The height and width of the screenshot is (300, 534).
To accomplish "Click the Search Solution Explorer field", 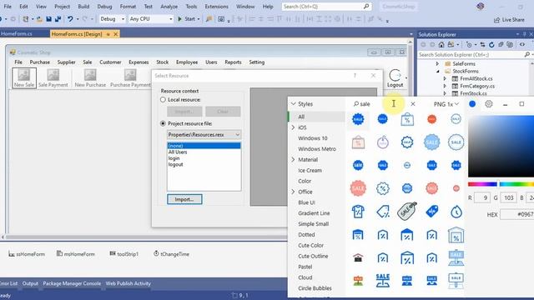I will [x=472, y=55].
